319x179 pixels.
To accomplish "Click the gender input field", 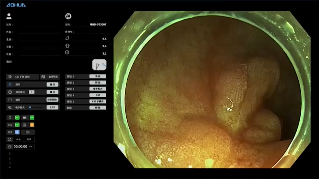I will [x=40, y=54].
